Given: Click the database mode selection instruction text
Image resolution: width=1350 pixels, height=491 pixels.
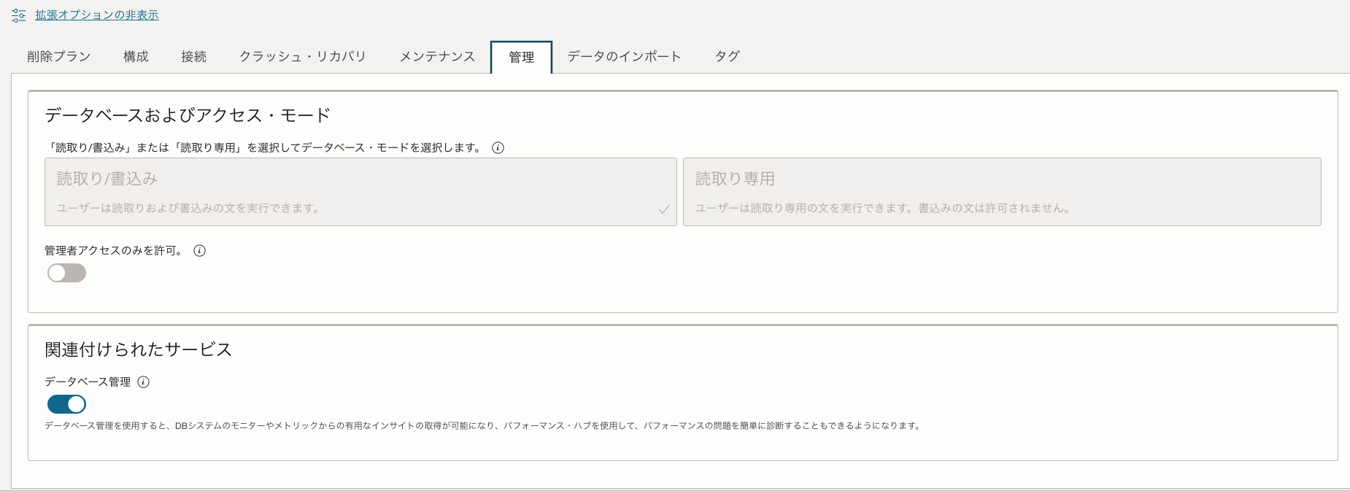Looking at the screenshot, I should (264, 148).
